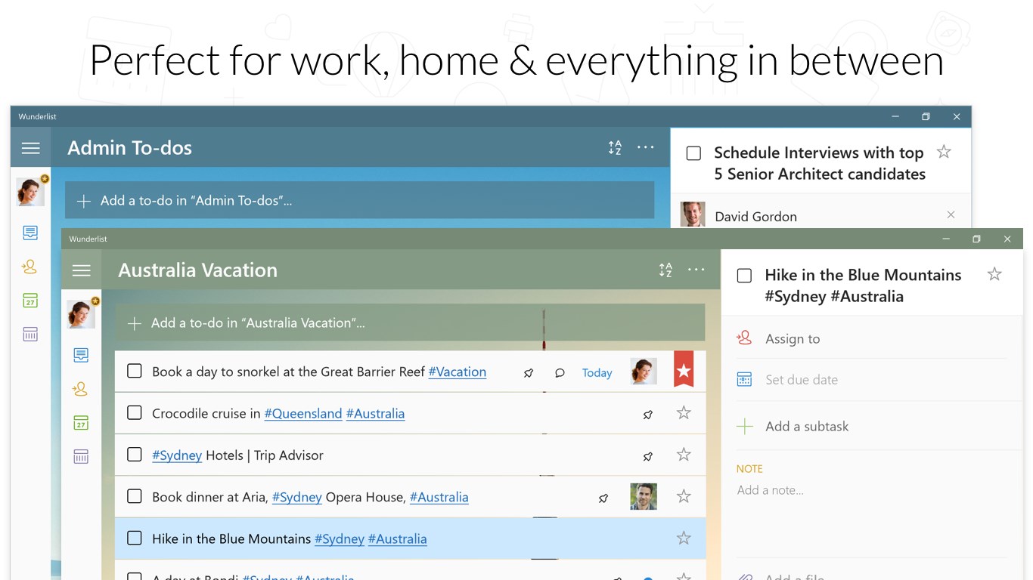The image size is (1033, 580).
Task: Check off Hike in the Blue Mountains in detail panel
Action: pos(744,276)
